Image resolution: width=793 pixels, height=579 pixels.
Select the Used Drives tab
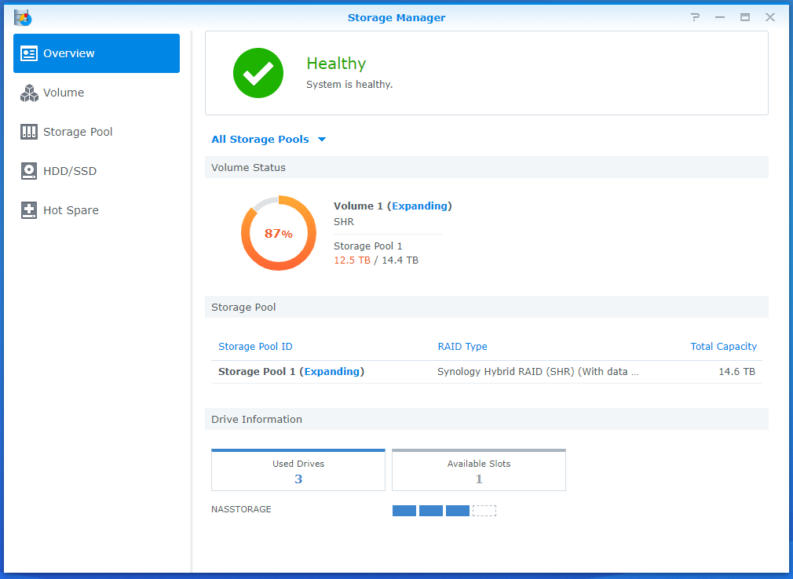tap(298, 469)
